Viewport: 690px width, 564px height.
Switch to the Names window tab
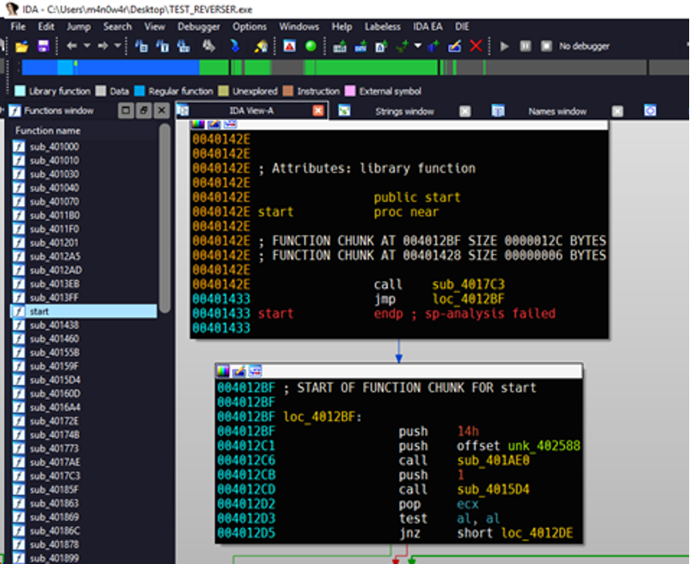tap(557, 111)
